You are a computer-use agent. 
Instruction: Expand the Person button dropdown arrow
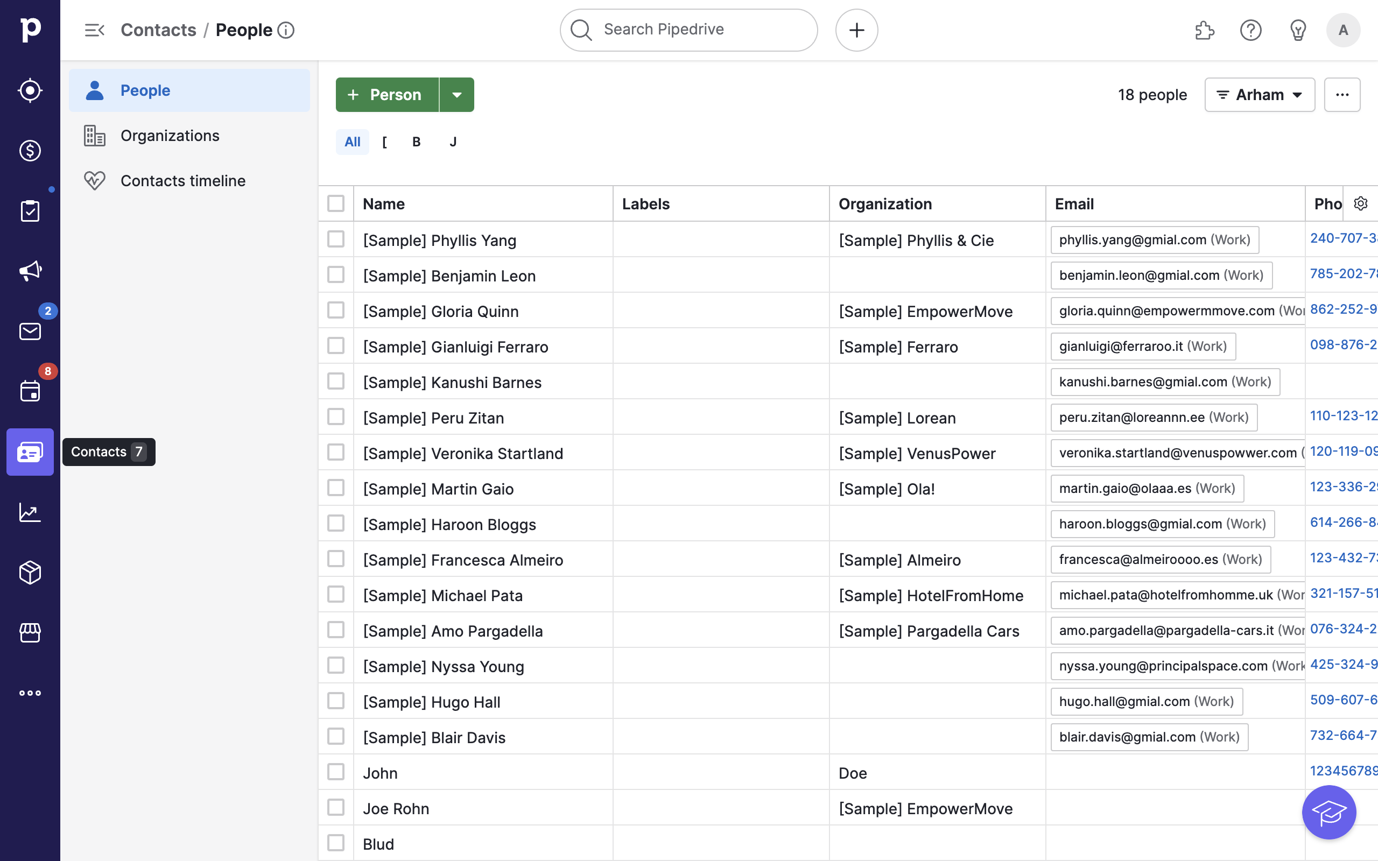pyautogui.click(x=456, y=95)
